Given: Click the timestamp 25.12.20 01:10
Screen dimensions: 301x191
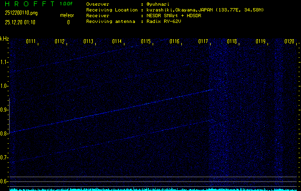Looking at the screenshot, I should pos(20,22).
